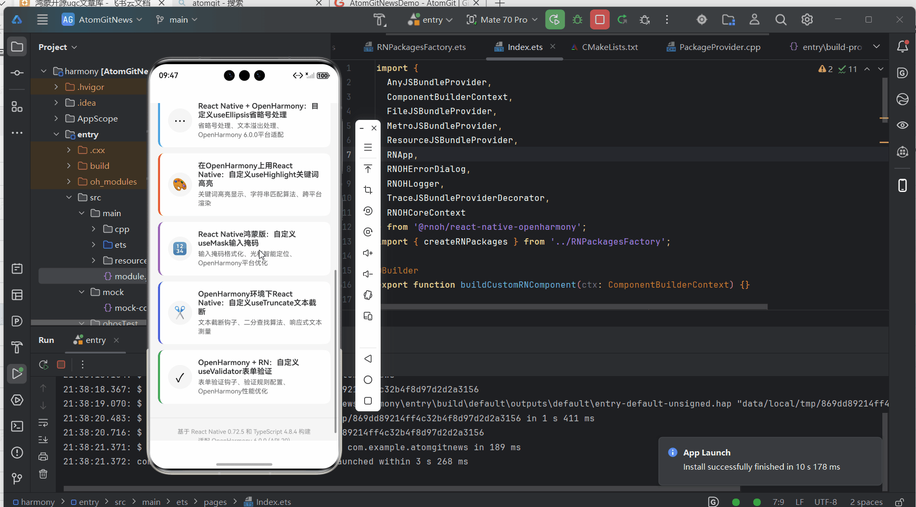Start debugging with the green bug icon
Viewport: 916px width, 507px height.
coord(578,20)
